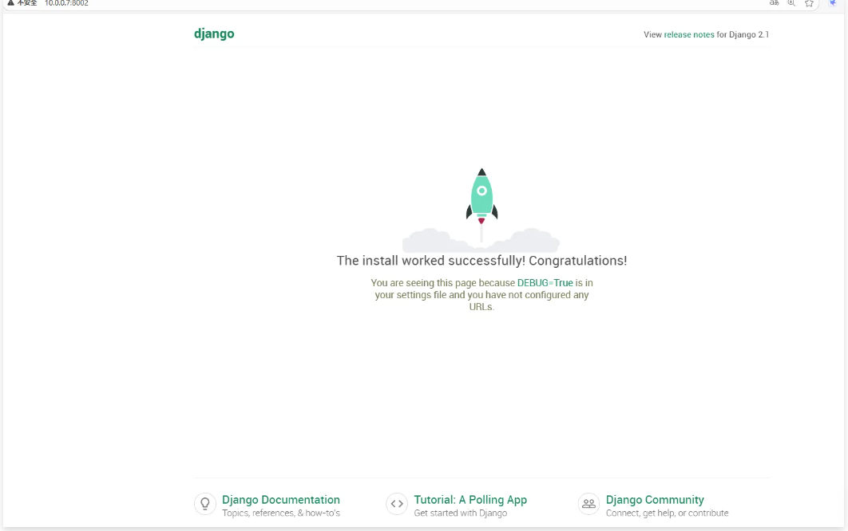Click the django logo heading

pos(214,33)
